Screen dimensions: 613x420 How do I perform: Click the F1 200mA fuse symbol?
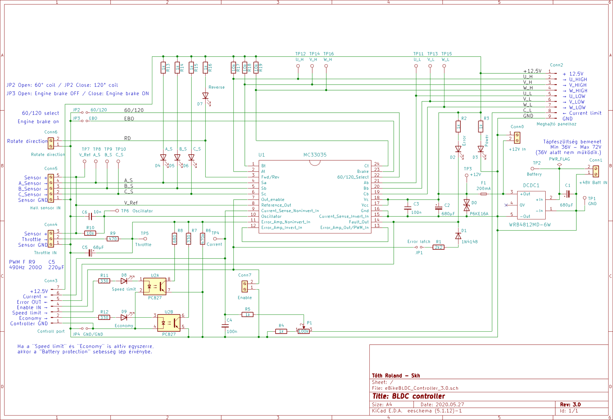[483, 194]
